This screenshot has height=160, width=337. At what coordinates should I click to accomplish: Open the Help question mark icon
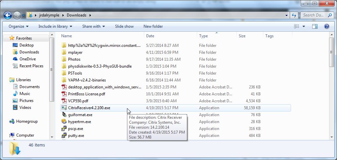[x=326, y=26]
